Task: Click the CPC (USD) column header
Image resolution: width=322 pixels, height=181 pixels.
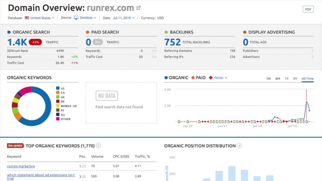Action: 121,156
